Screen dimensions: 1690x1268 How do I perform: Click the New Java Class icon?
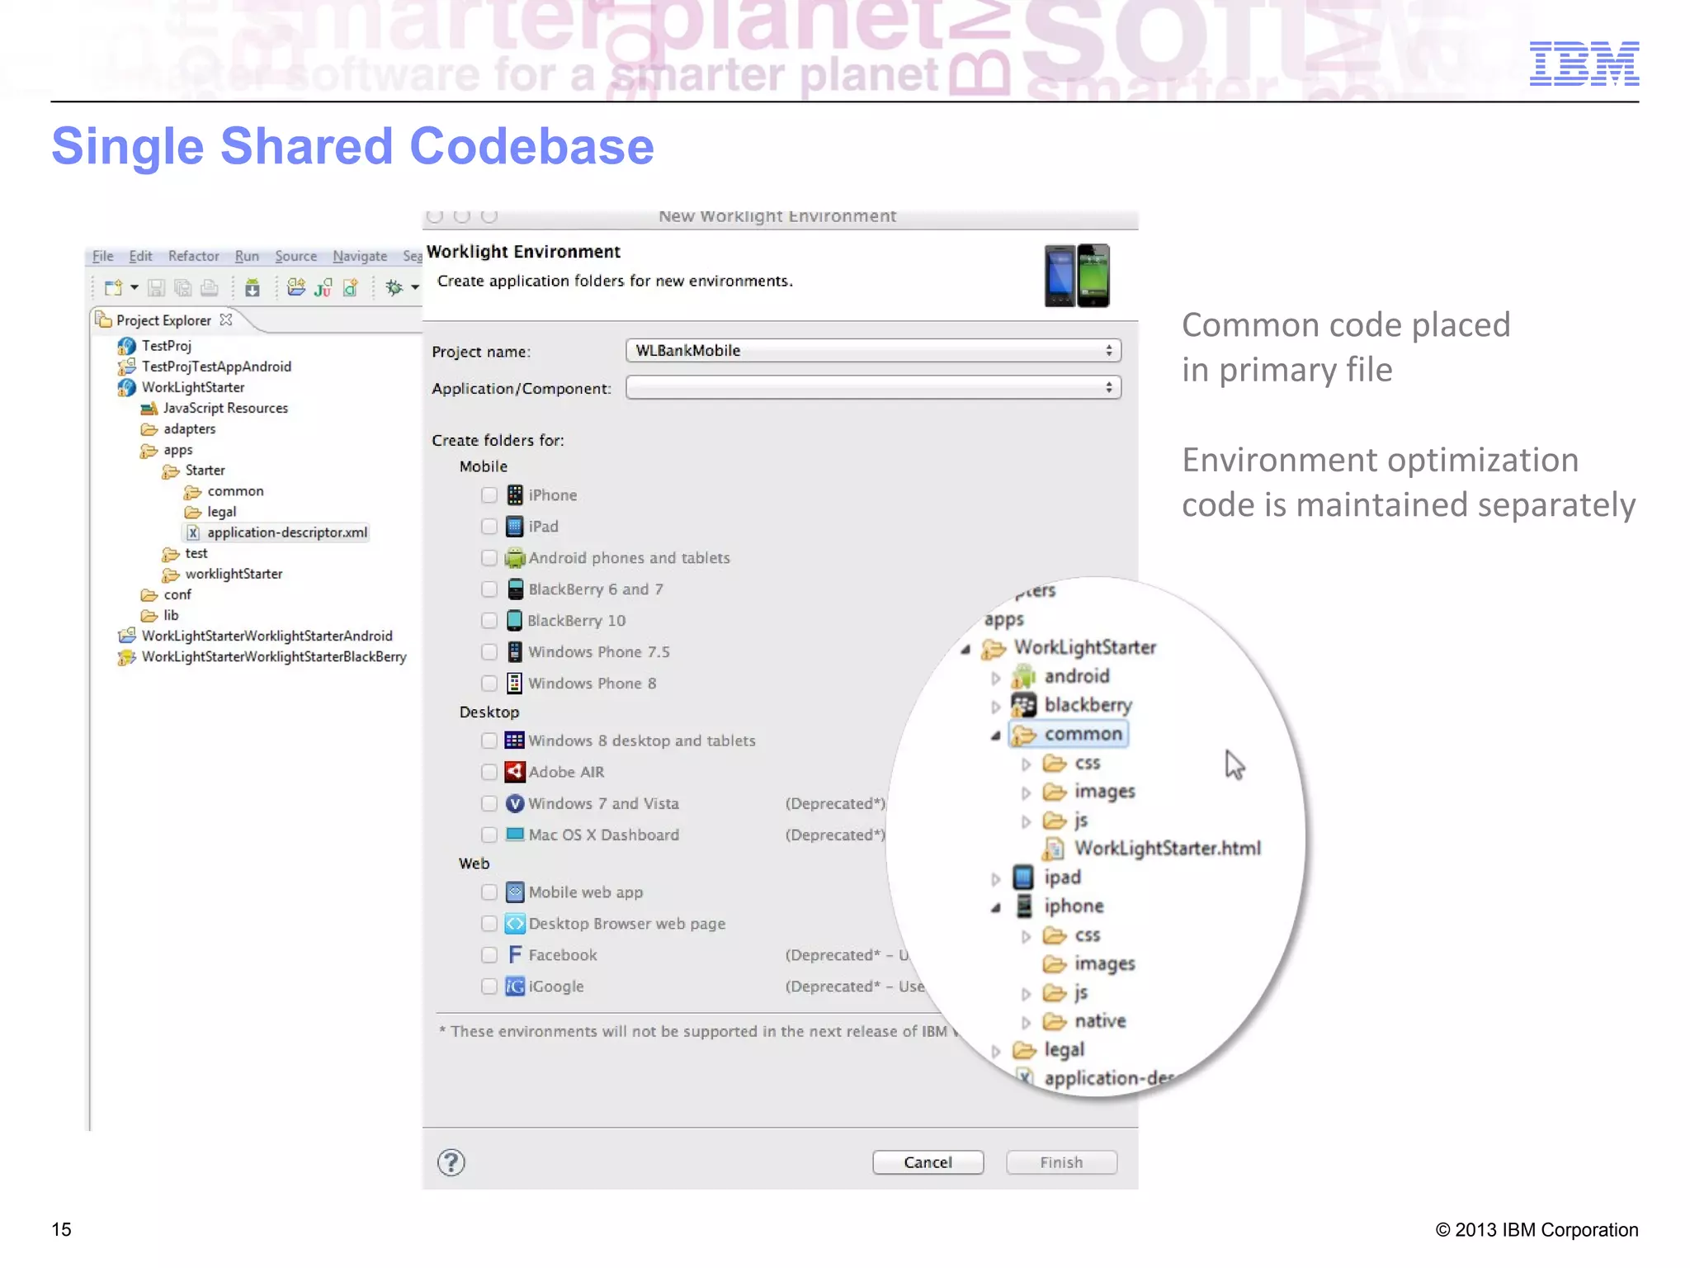[x=350, y=287]
